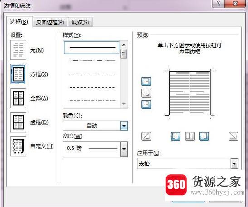Apply the diagonal down border button
248x207 pixels.
pyautogui.click(x=233, y=136)
